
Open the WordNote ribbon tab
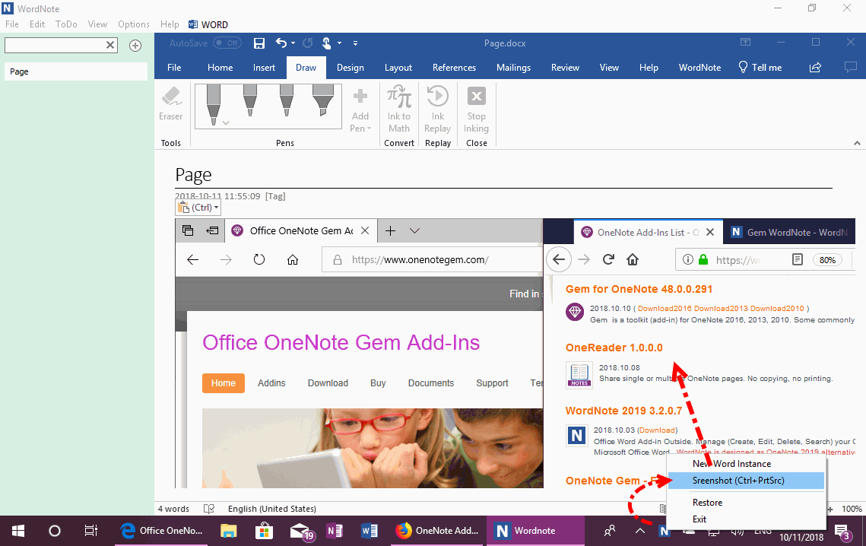coord(699,68)
